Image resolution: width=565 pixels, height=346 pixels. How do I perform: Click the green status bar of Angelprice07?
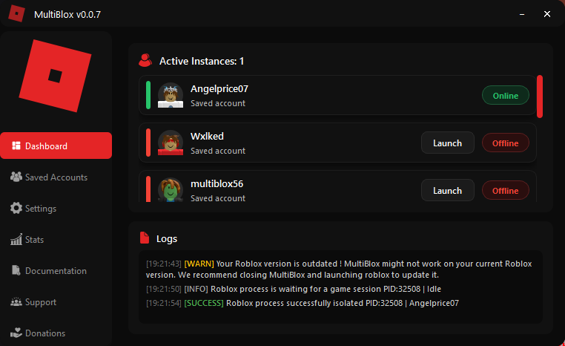(x=148, y=95)
